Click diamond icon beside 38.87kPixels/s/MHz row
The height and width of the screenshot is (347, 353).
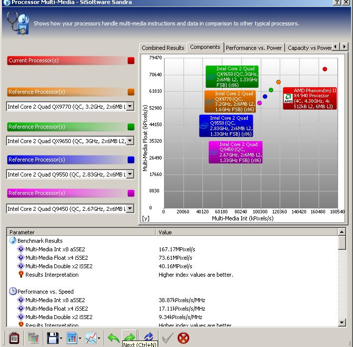pyautogui.click(x=21, y=300)
